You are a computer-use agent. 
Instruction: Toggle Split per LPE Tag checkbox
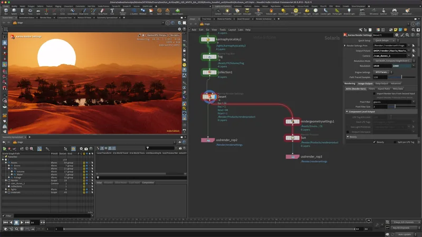coord(395,142)
